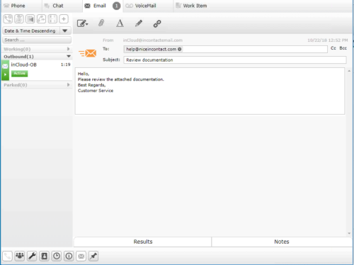Click the To recipients field
Viewport: 354px width, 265px height.
[226, 49]
